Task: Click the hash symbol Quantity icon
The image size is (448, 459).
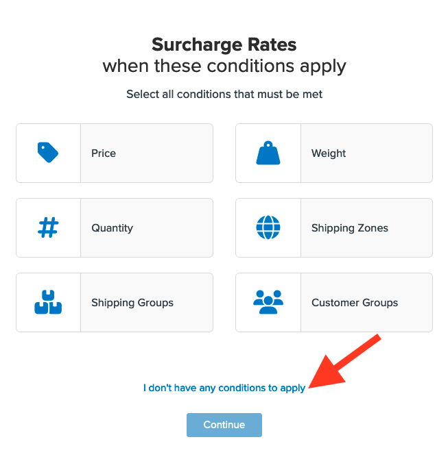Action: (48, 227)
